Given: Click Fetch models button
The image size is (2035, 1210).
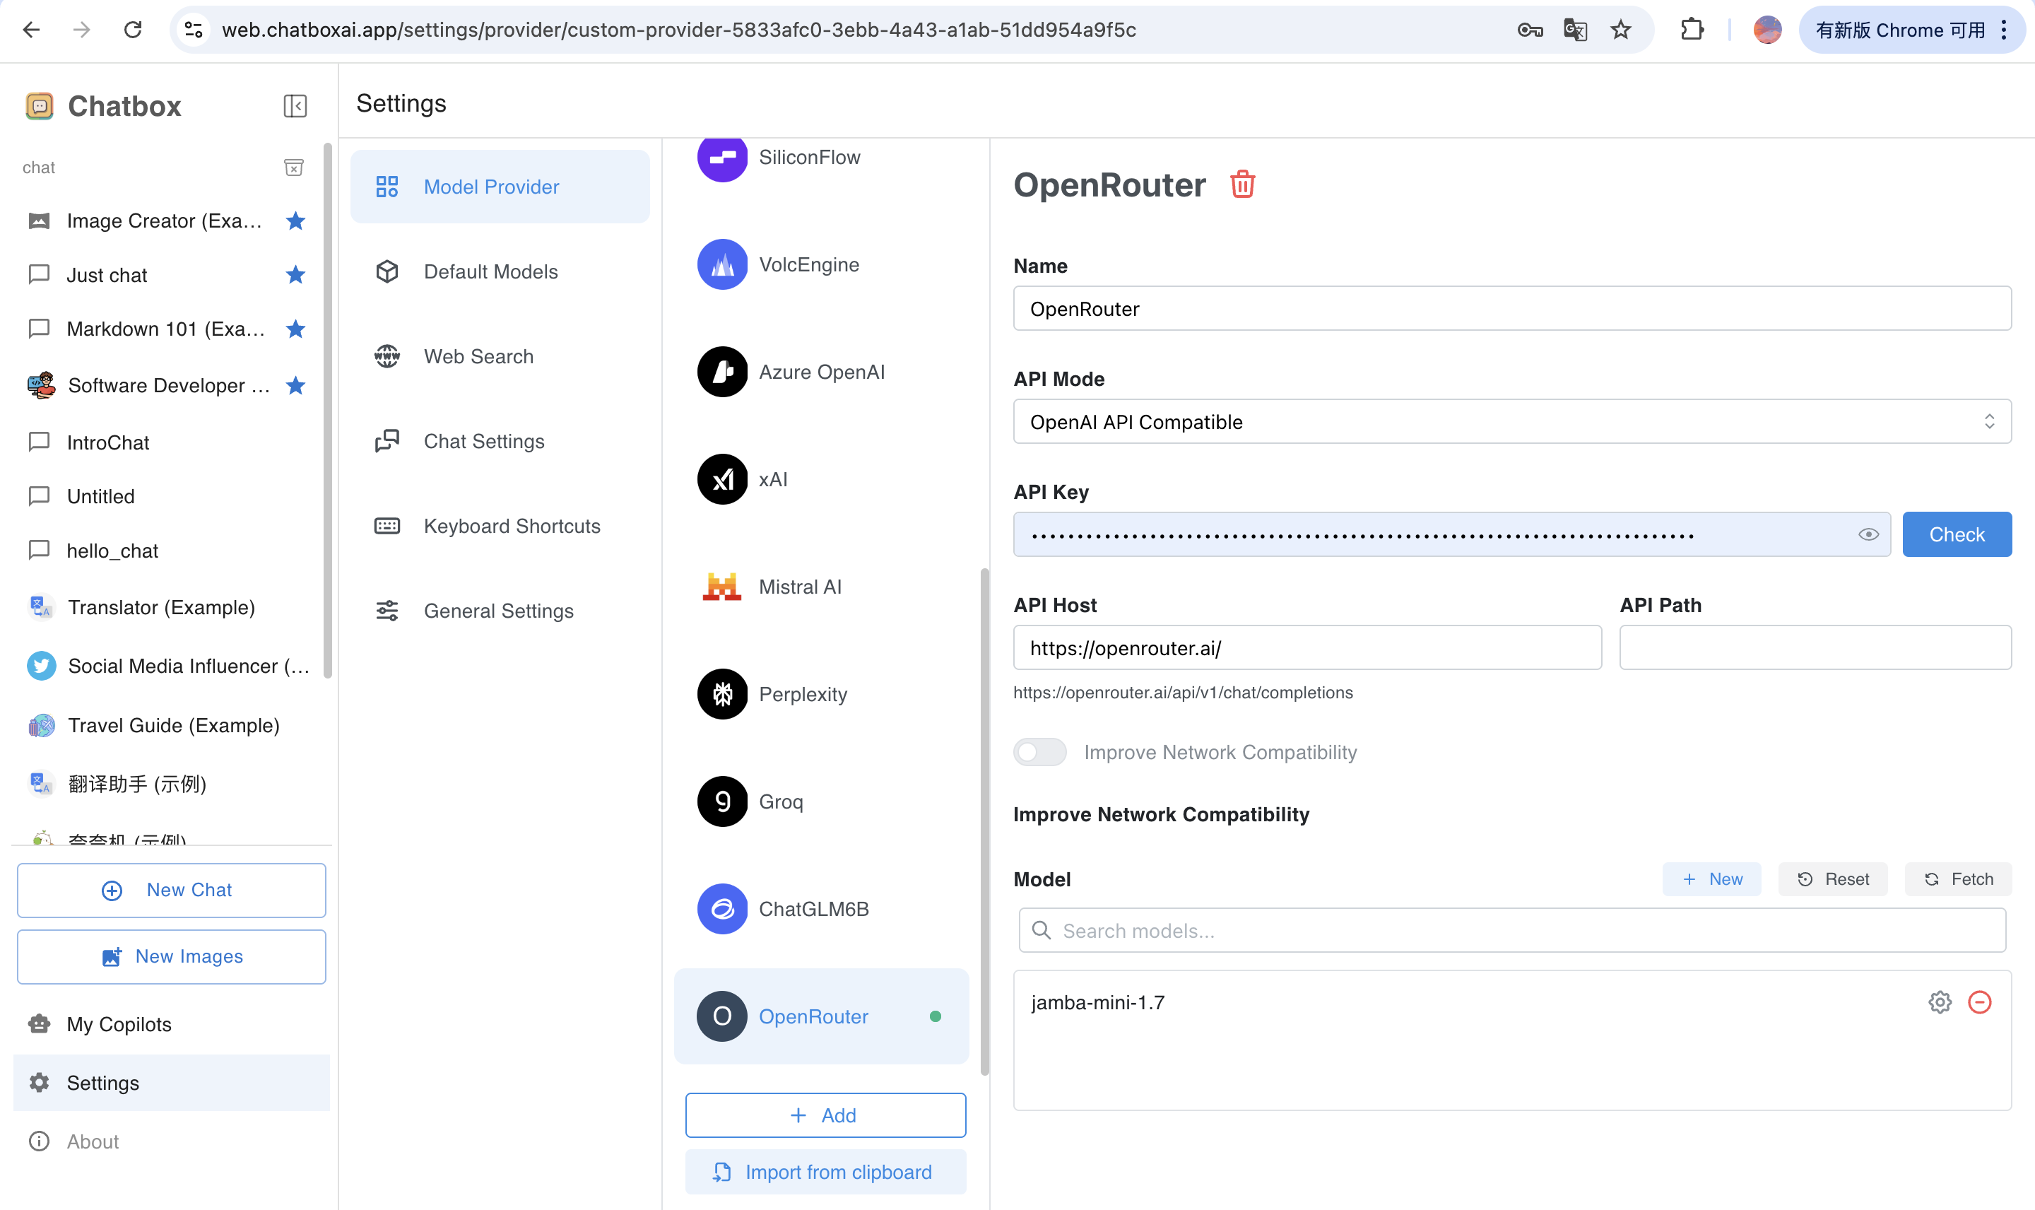Looking at the screenshot, I should click(1959, 879).
